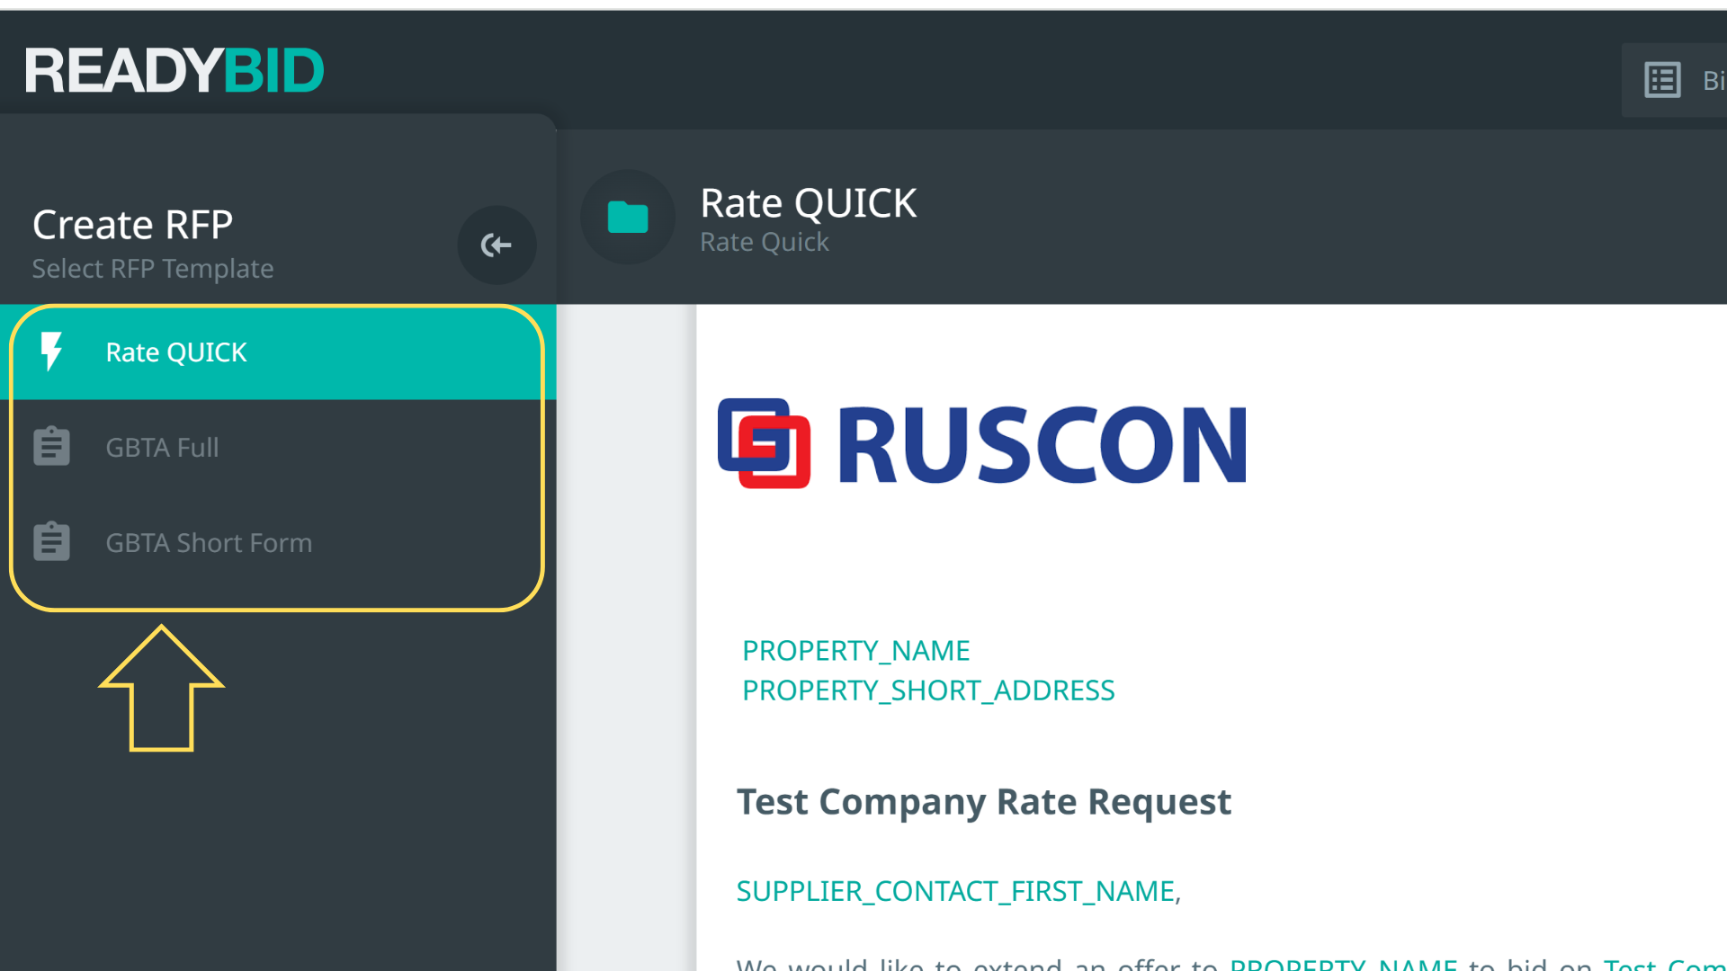Click the PROPERTY_SHORT_ADDRESS placeholder
1727x971 pixels.
[x=927, y=690]
